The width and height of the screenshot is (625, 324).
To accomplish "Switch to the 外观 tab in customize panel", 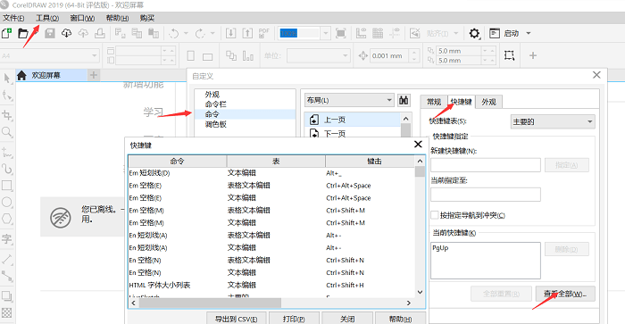I will 488,102.
